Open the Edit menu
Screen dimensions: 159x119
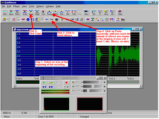click(x=9, y=6)
